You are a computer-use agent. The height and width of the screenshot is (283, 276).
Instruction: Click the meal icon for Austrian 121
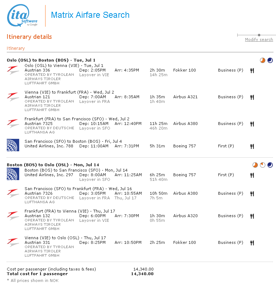point(252,97)
